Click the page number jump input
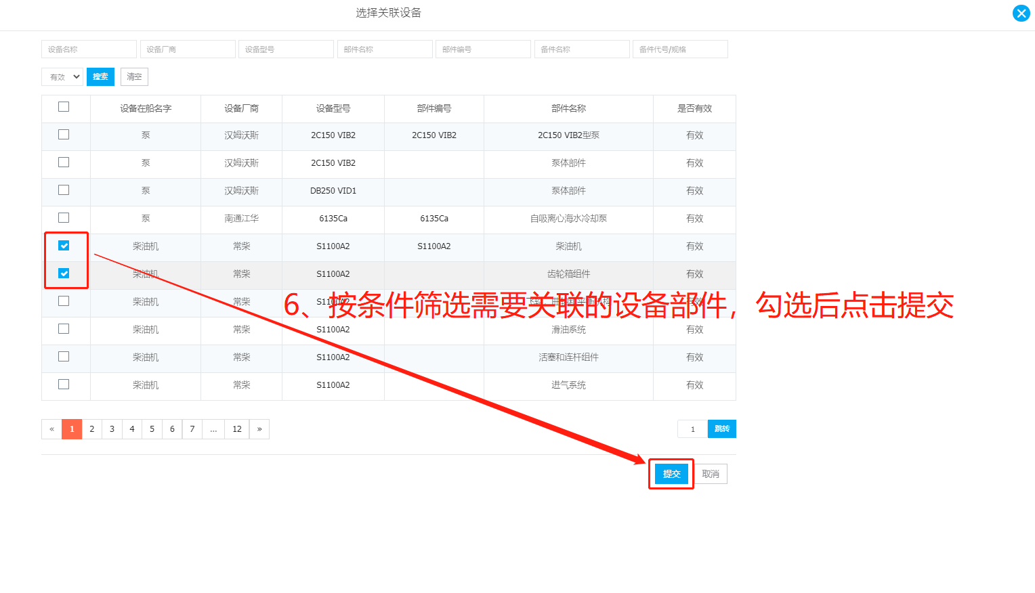This screenshot has width=1035, height=593. [x=692, y=429]
